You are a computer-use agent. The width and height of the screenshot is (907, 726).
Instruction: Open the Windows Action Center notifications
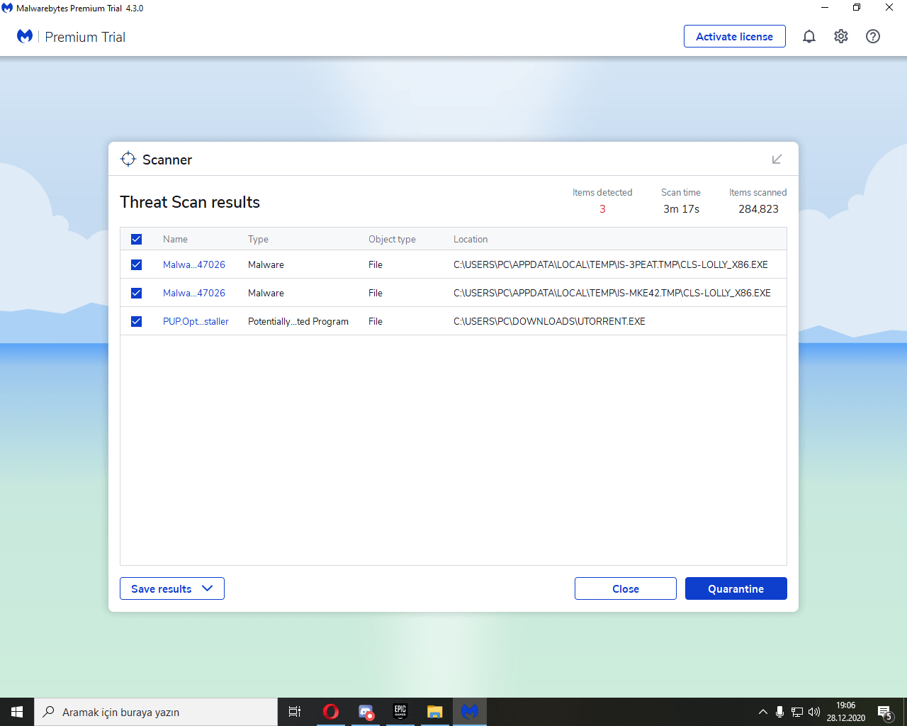[884, 712]
